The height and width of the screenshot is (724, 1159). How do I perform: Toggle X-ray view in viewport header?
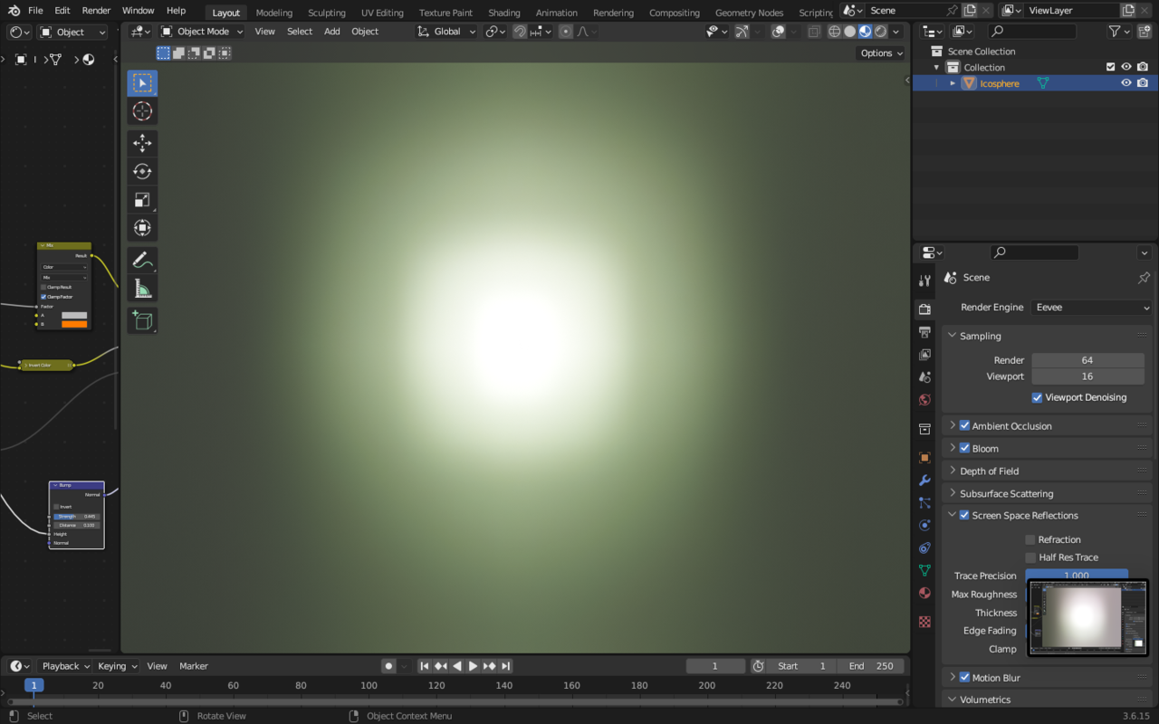[814, 32]
